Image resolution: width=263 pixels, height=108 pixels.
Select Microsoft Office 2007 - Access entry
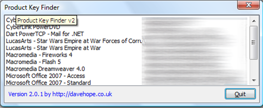click(45, 76)
